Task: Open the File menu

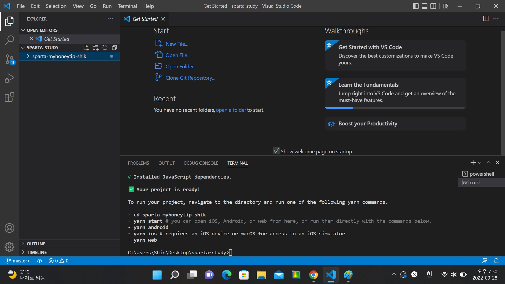Action: tap(21, 6)
